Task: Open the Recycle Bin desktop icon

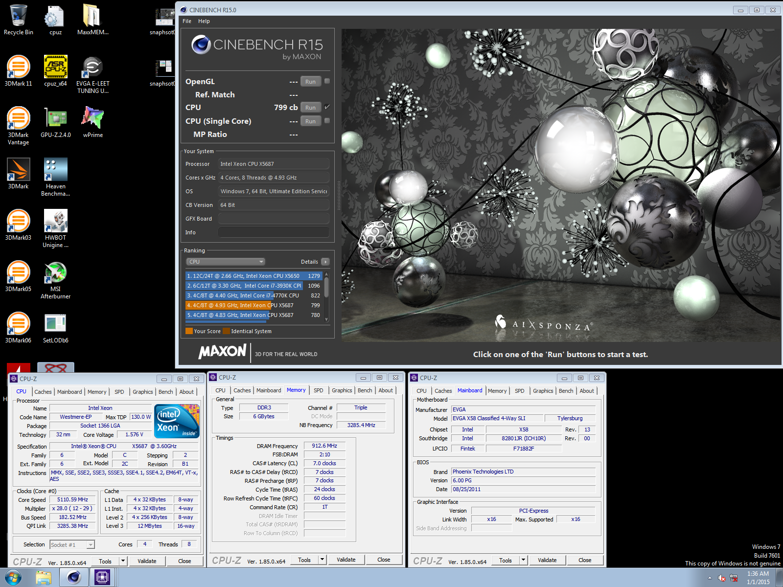Action: tap(19, 20)
